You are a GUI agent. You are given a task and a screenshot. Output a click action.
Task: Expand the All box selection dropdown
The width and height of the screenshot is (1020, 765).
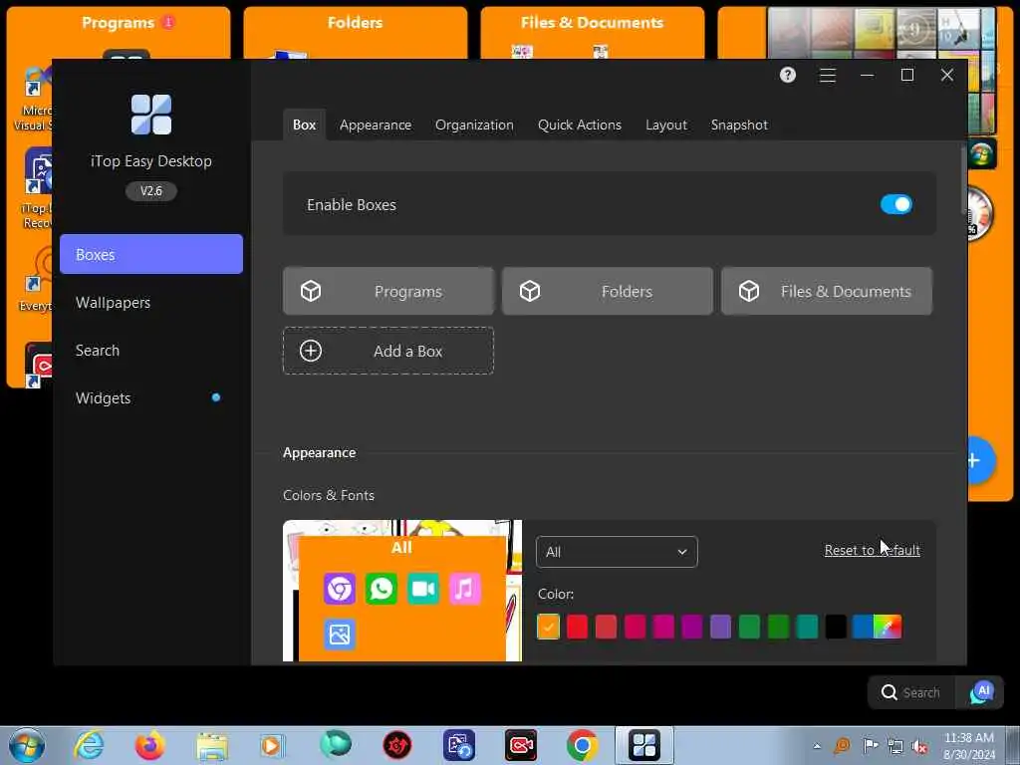617,552
